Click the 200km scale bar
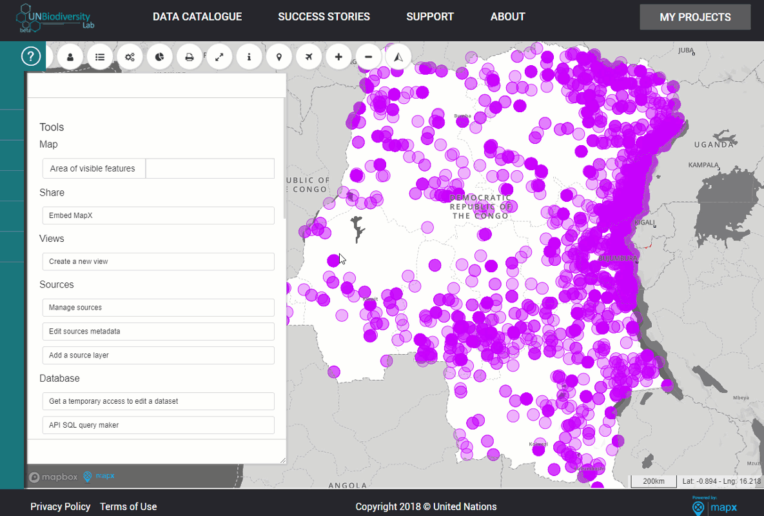The image size is (764, 516). tap(653, 481)
